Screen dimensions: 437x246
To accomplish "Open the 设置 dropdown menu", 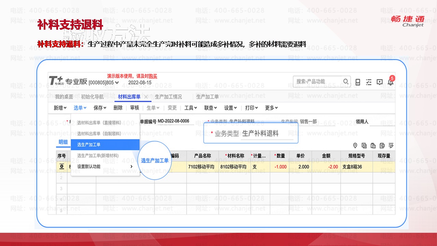I will point(230,108).
